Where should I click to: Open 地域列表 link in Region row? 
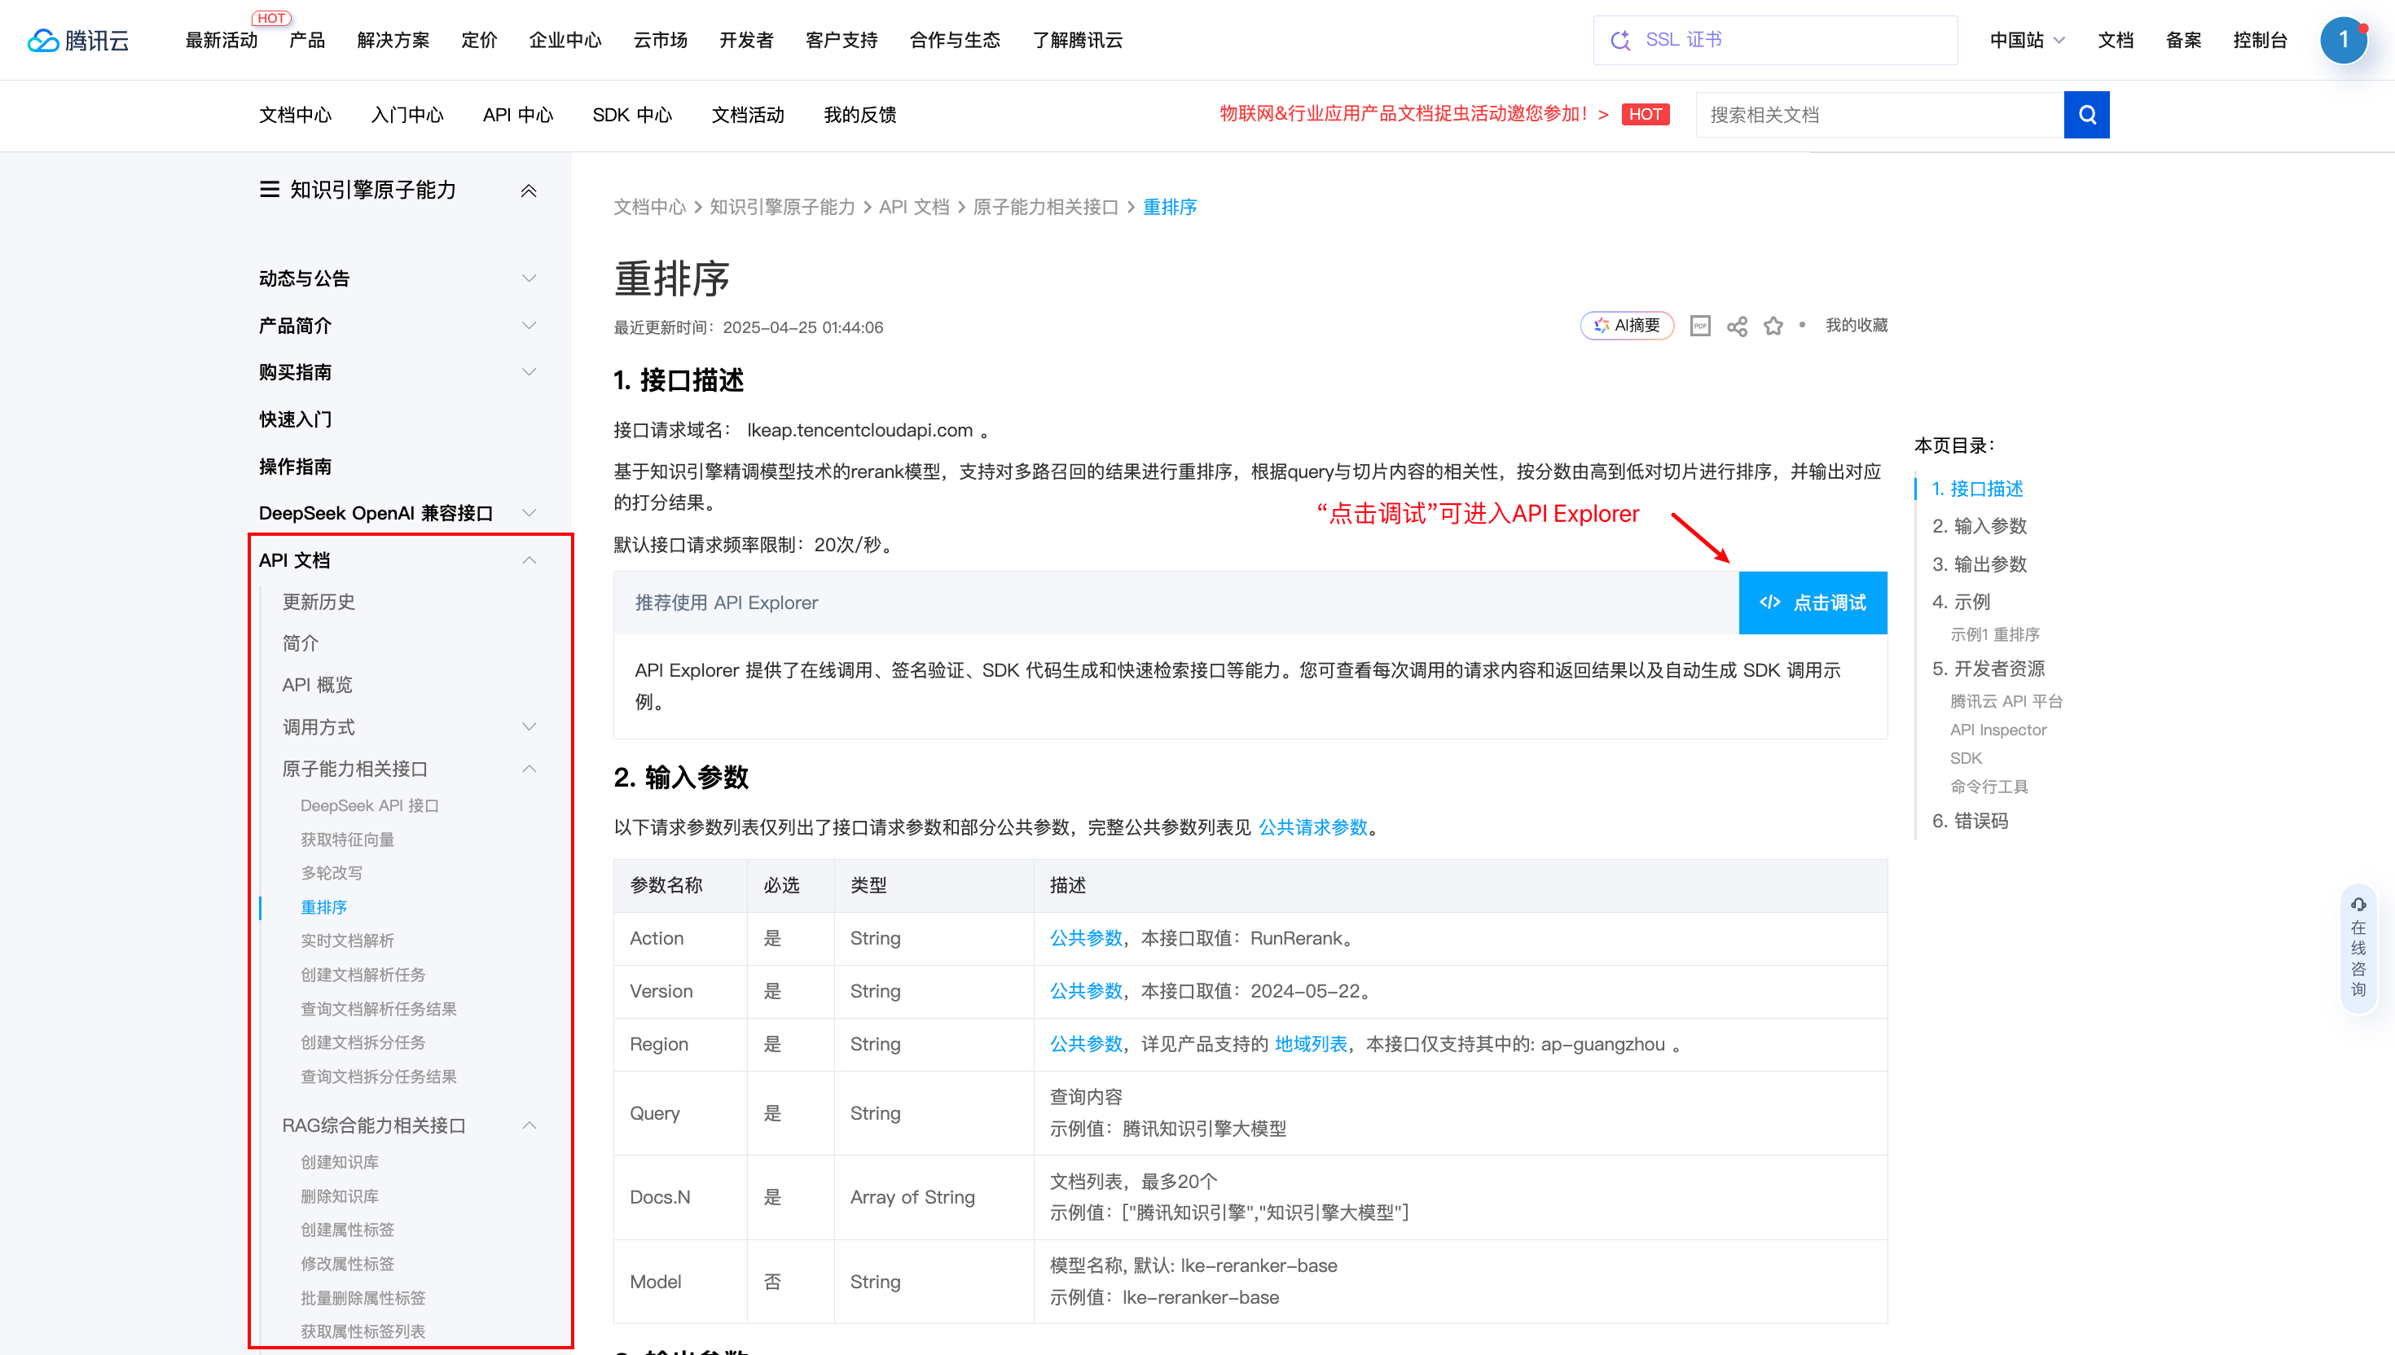(1311, 1044)
